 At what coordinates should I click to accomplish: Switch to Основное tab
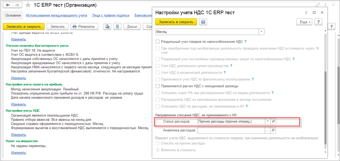tap(13, 15)
